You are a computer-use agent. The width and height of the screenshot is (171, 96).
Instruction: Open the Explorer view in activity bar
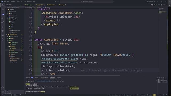(x=3, y=5)
